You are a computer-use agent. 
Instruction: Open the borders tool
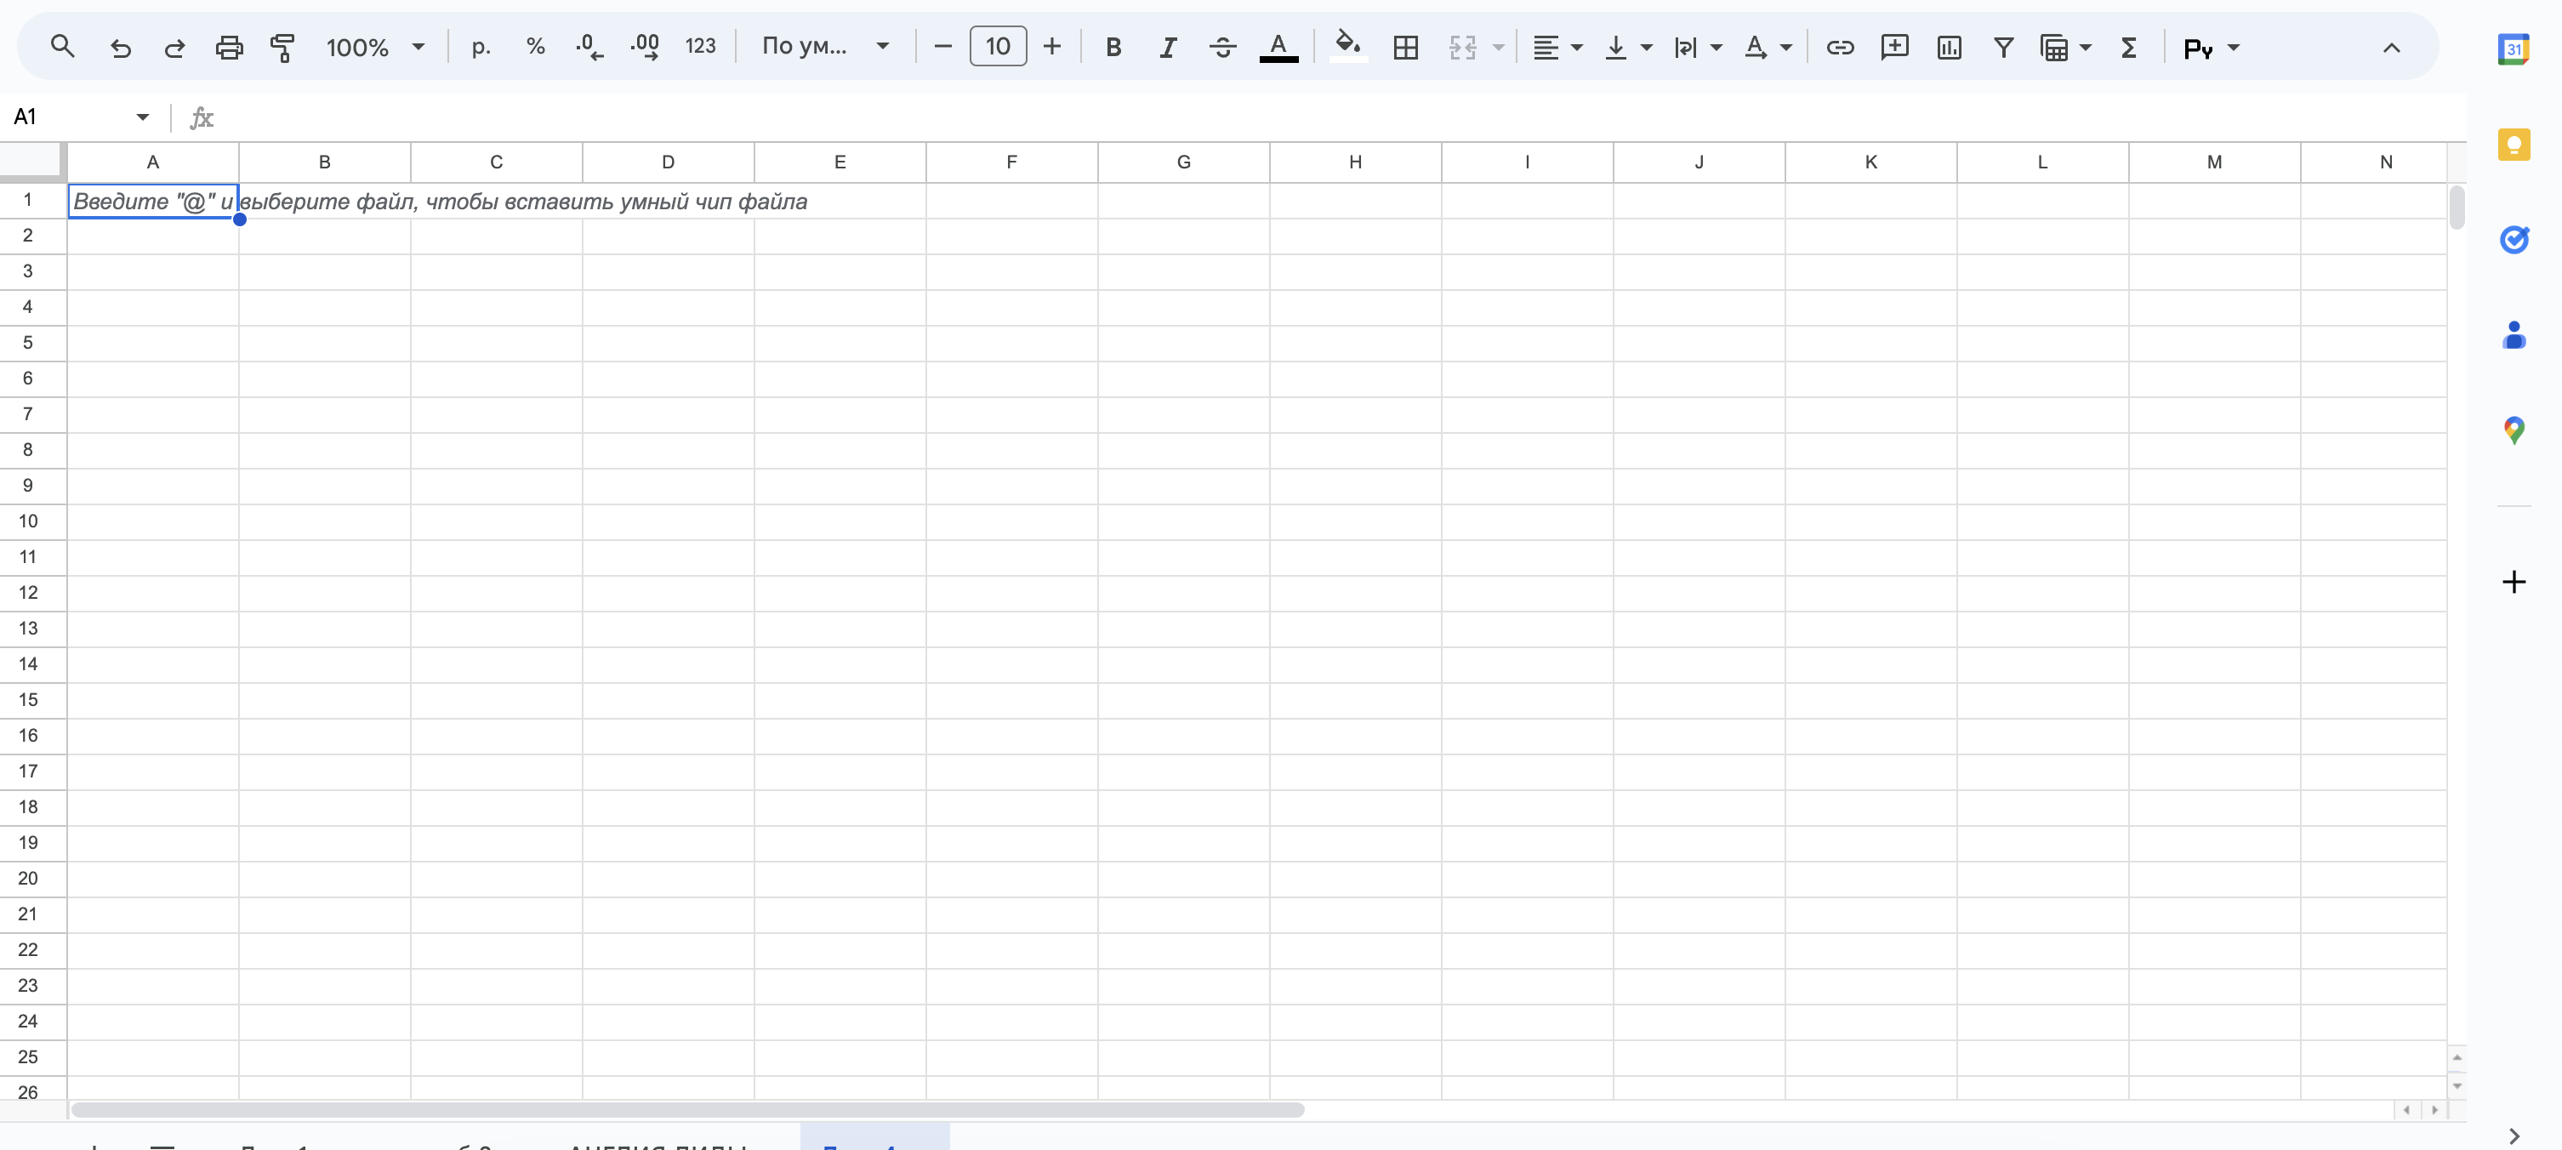[x=1405, y=47]
